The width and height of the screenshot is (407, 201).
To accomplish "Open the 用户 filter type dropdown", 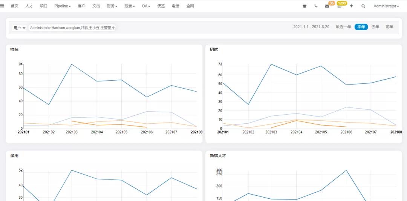I will pyautogui.click(x=19, y=28).
